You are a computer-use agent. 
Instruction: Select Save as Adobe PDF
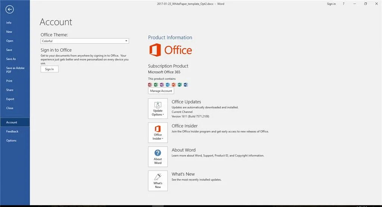(15, 70)
